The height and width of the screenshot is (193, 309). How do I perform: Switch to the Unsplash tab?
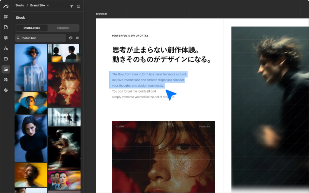(63, 28)
